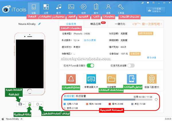Open the Device (设备) section in top toolbar
Screen dimensions: 172x121
coord(34,9)
